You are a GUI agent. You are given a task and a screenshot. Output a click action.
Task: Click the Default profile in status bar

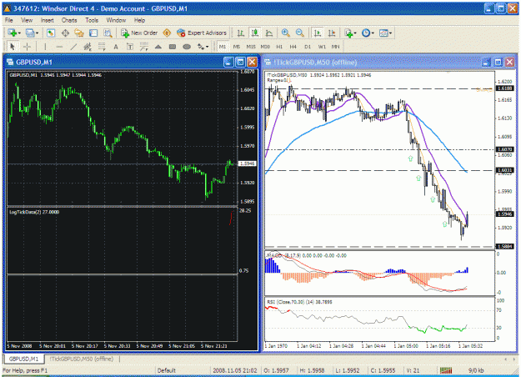point(167,370)
